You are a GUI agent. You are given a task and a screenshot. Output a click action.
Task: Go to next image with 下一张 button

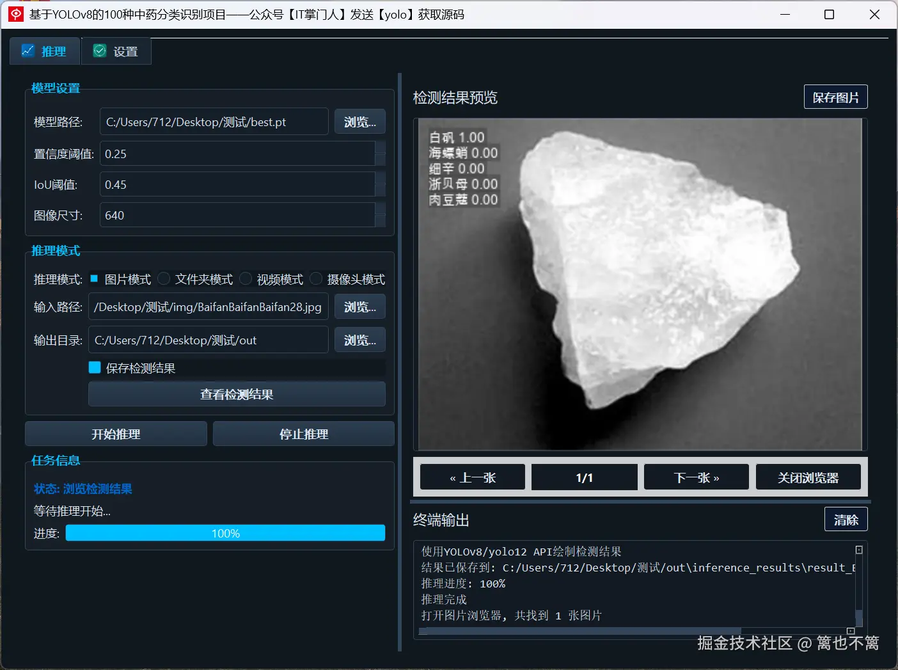coord(696,477)
